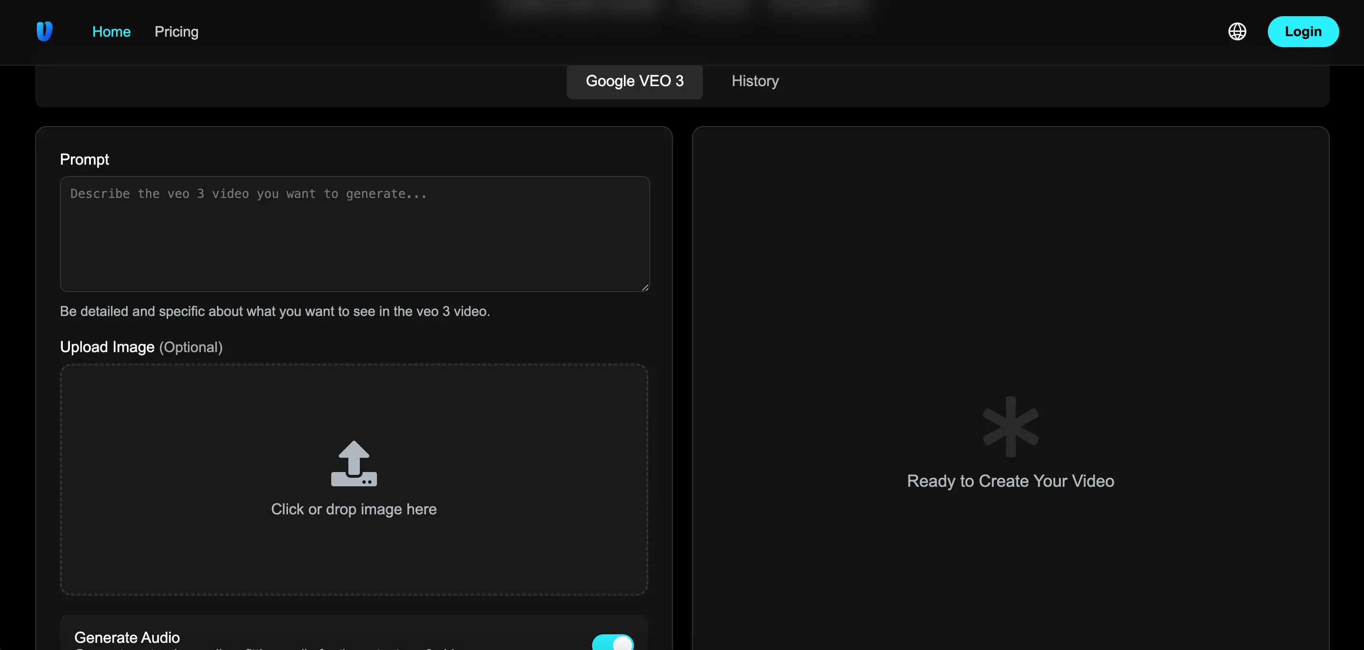Click the image upload drop zone
The height and width of the screenshot is (650, 1364).
coord(354,479)
